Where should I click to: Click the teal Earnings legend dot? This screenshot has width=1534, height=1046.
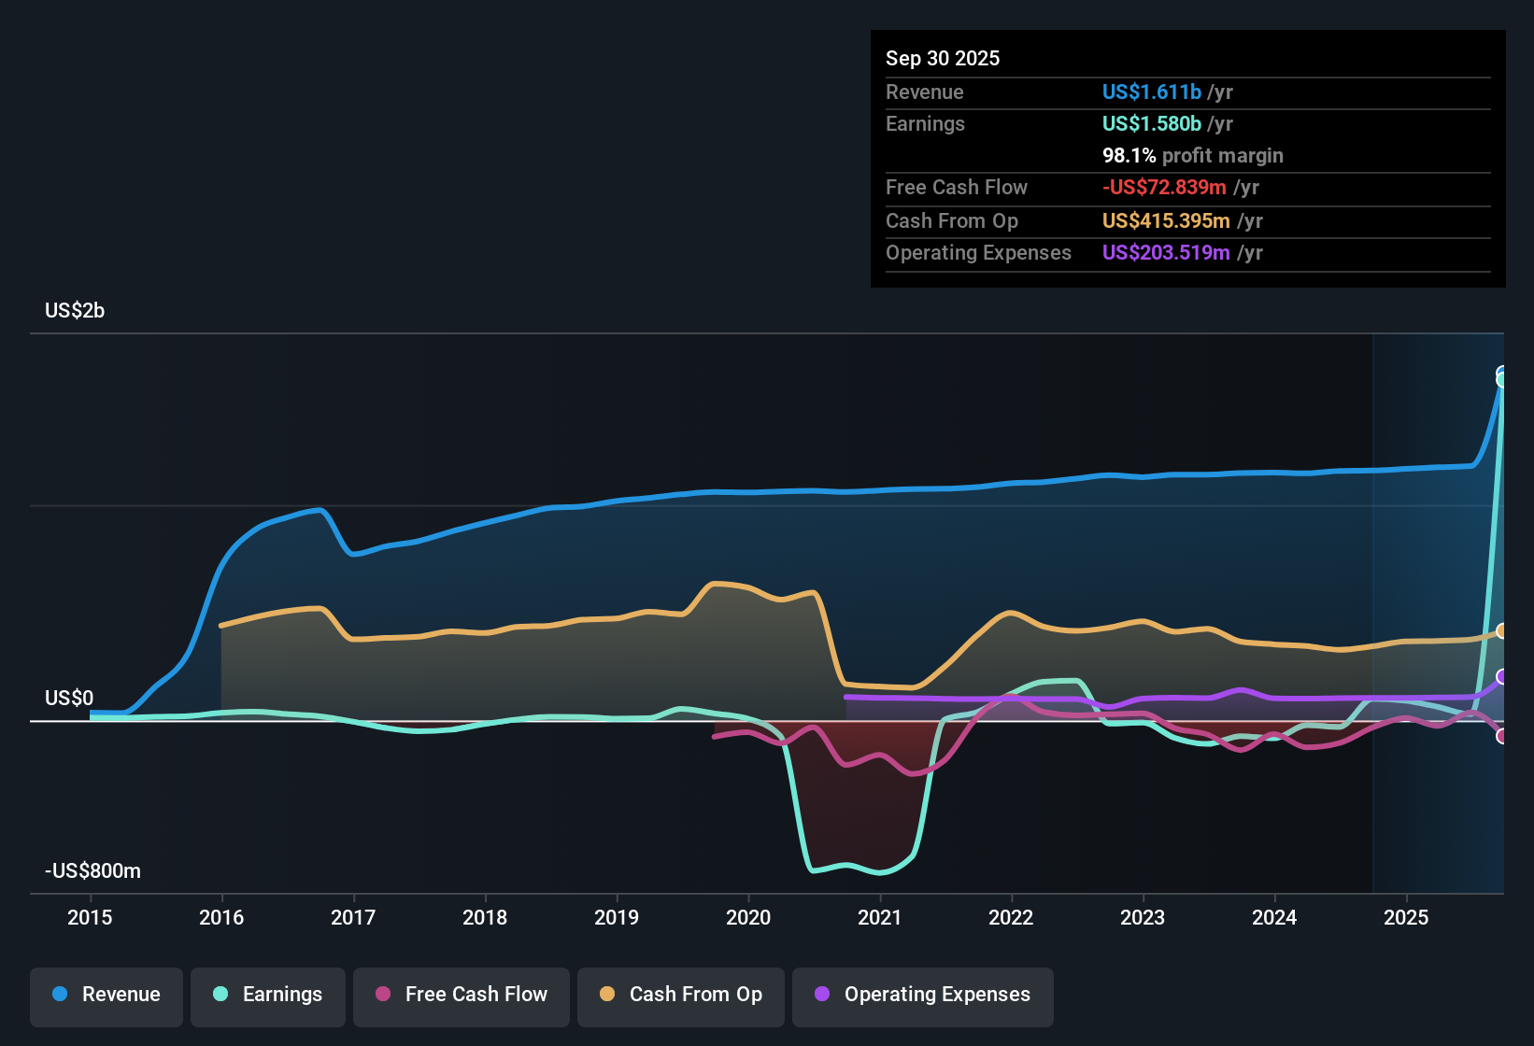pos(220,995)
